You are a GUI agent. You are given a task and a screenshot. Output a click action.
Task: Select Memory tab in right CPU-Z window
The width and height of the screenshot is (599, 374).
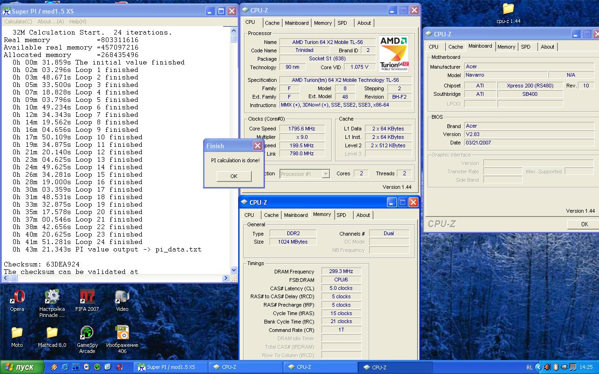coord(506,47)
